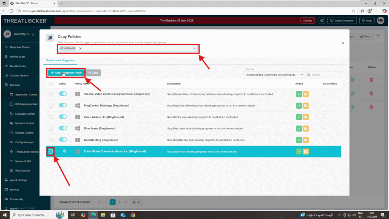This screenshot has width=389, height=219.
Task: Click the rocket icon in top bar
Action: coord(322,21)
